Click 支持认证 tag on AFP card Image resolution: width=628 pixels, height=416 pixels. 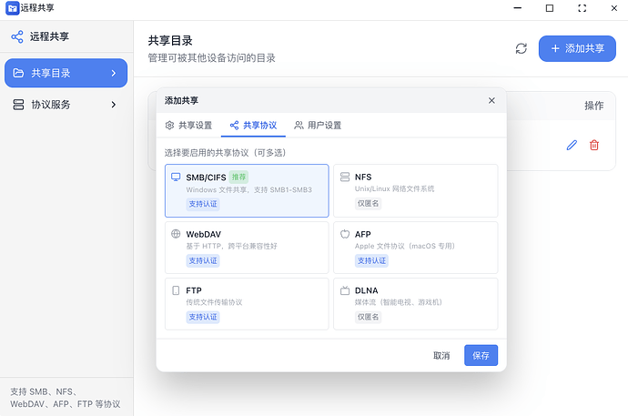(371, 260)
